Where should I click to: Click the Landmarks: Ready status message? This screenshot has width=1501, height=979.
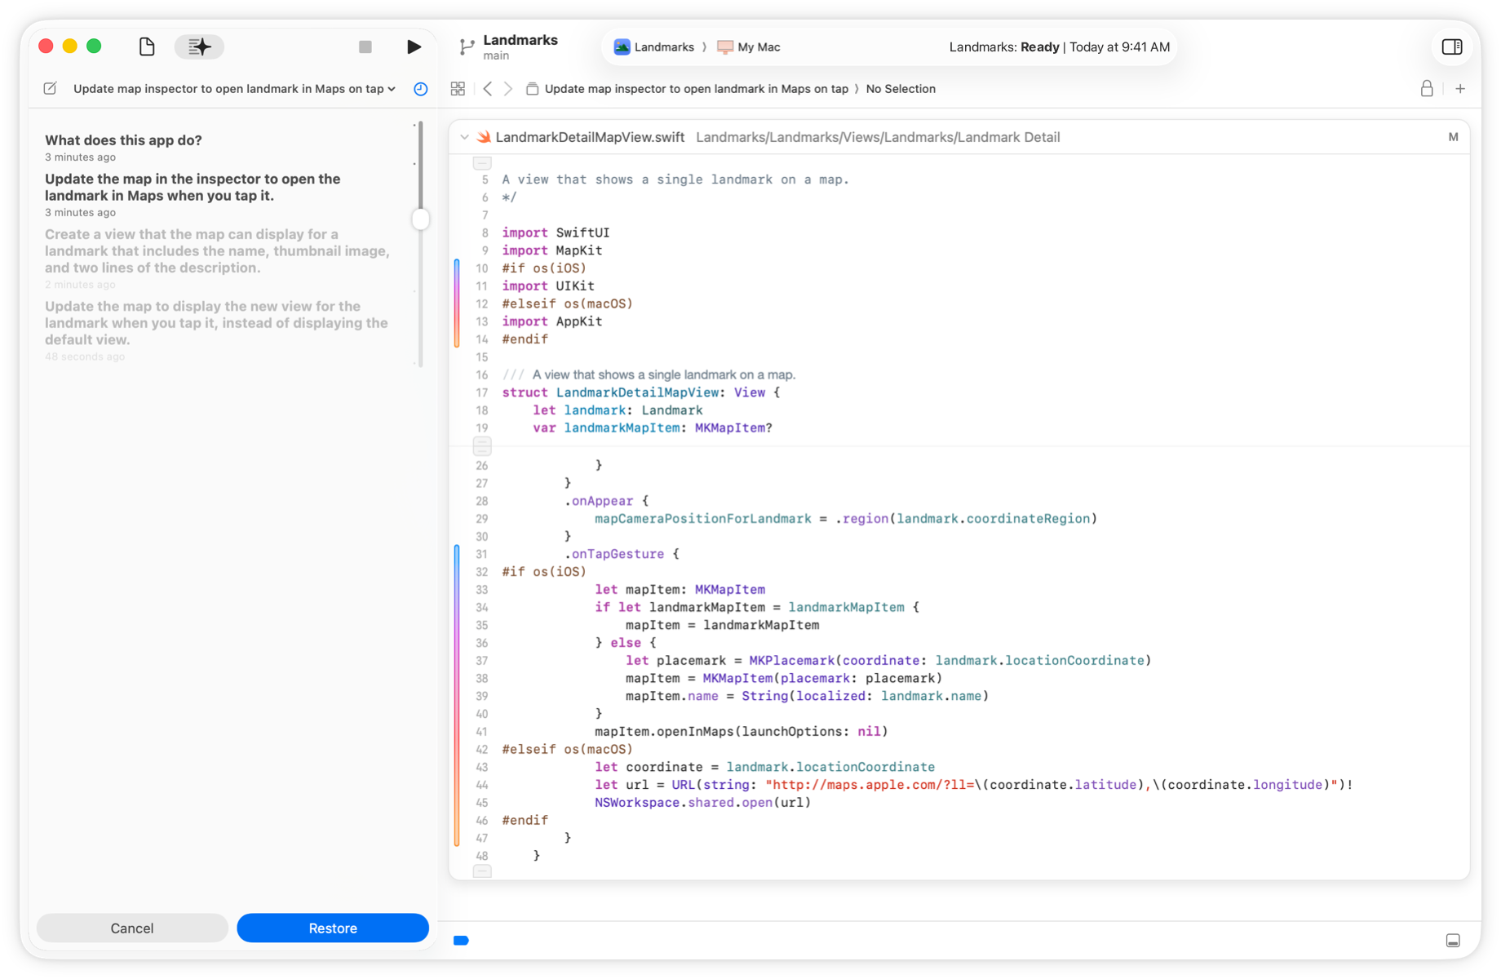[1058, 47]
